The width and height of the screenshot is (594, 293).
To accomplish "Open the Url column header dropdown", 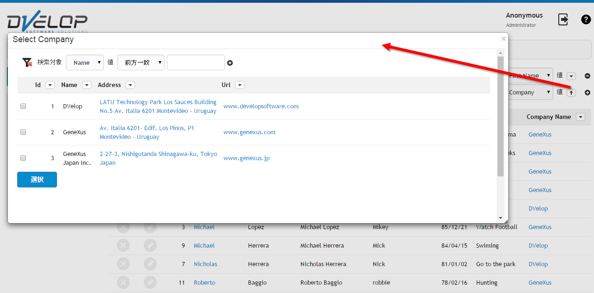I will (240, 85).
